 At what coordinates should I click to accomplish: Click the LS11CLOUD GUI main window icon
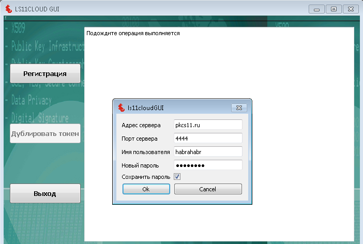[x=9, y=9]
